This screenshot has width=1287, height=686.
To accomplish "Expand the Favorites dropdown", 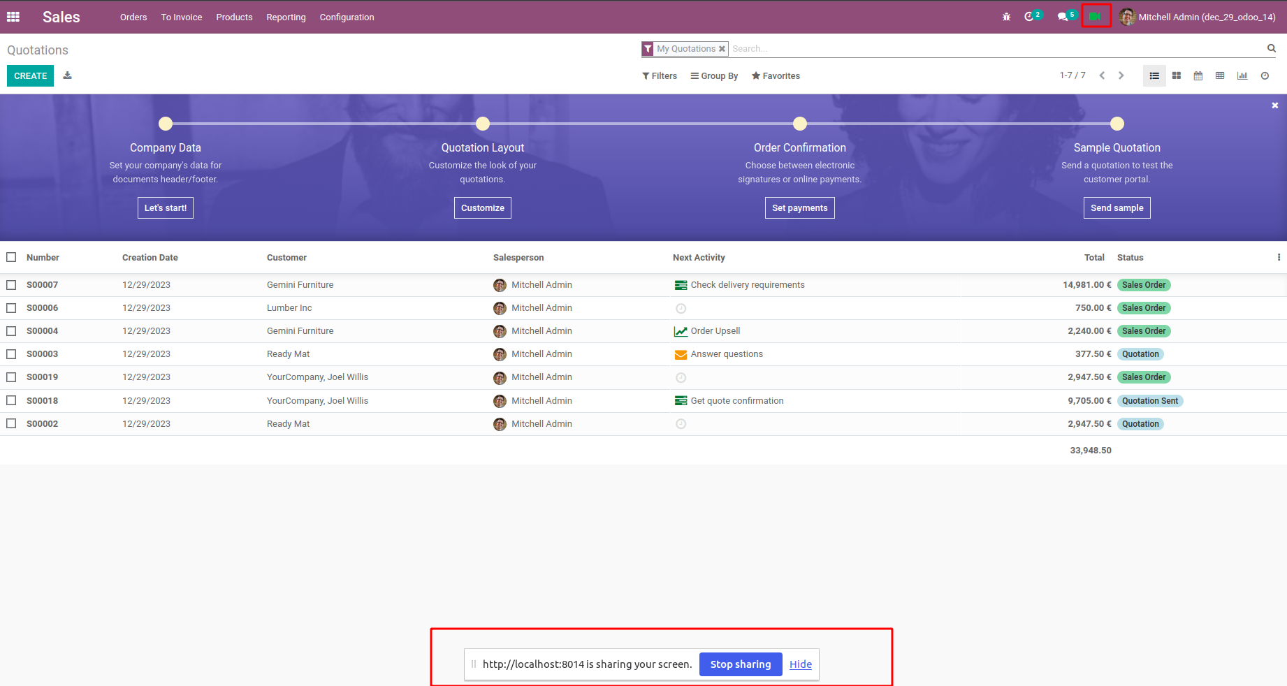I will click(x=776, y=75).
